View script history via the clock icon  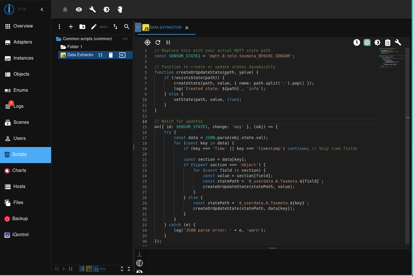pos(356,42)
